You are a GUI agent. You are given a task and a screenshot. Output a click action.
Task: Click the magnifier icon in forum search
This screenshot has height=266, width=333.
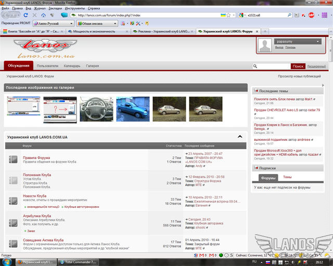[x=255, y=66]
